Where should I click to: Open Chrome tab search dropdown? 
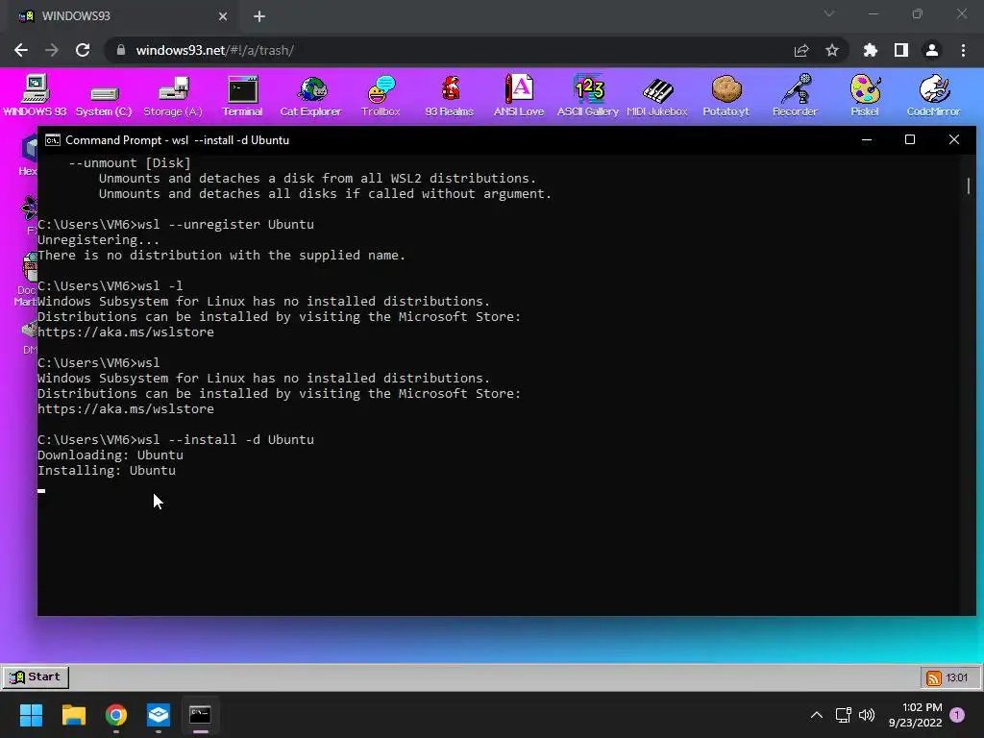pyautogui.click(x=829, y=13)
